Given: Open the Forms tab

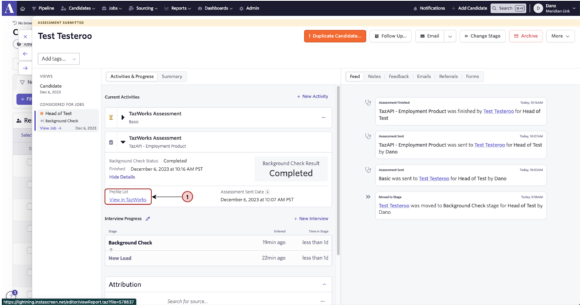Looking at the screenshot, I should (x=472, y=76).
